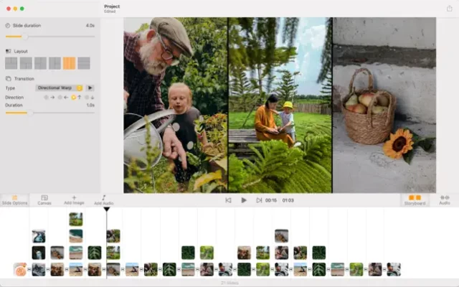Switch to the Storyboard view
Image resolution: width=459 pixels, height=287 pixels.
pyautogui.click(x=415, y=199)
